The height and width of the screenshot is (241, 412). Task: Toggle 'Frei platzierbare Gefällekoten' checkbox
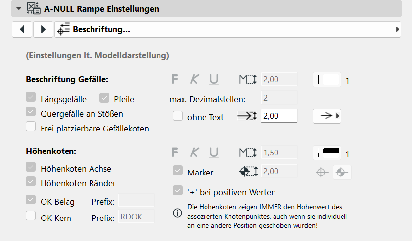pyautogui.click(x=31, y=128)
